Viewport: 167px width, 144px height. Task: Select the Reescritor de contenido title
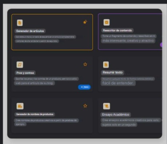117,31
